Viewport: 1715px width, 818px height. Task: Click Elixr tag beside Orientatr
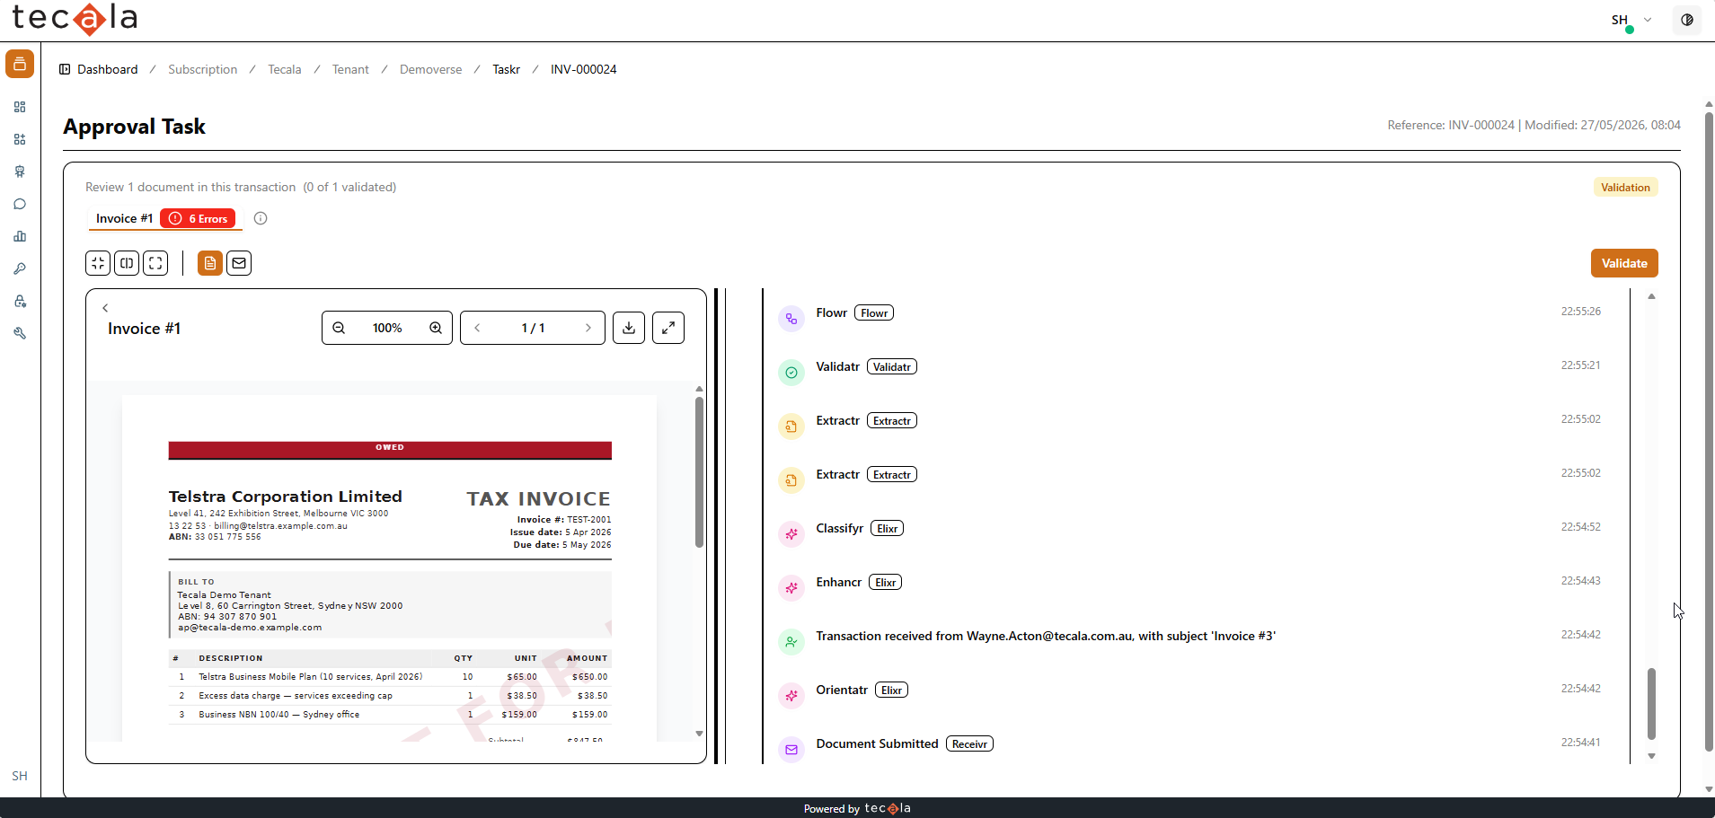point(892,690)
